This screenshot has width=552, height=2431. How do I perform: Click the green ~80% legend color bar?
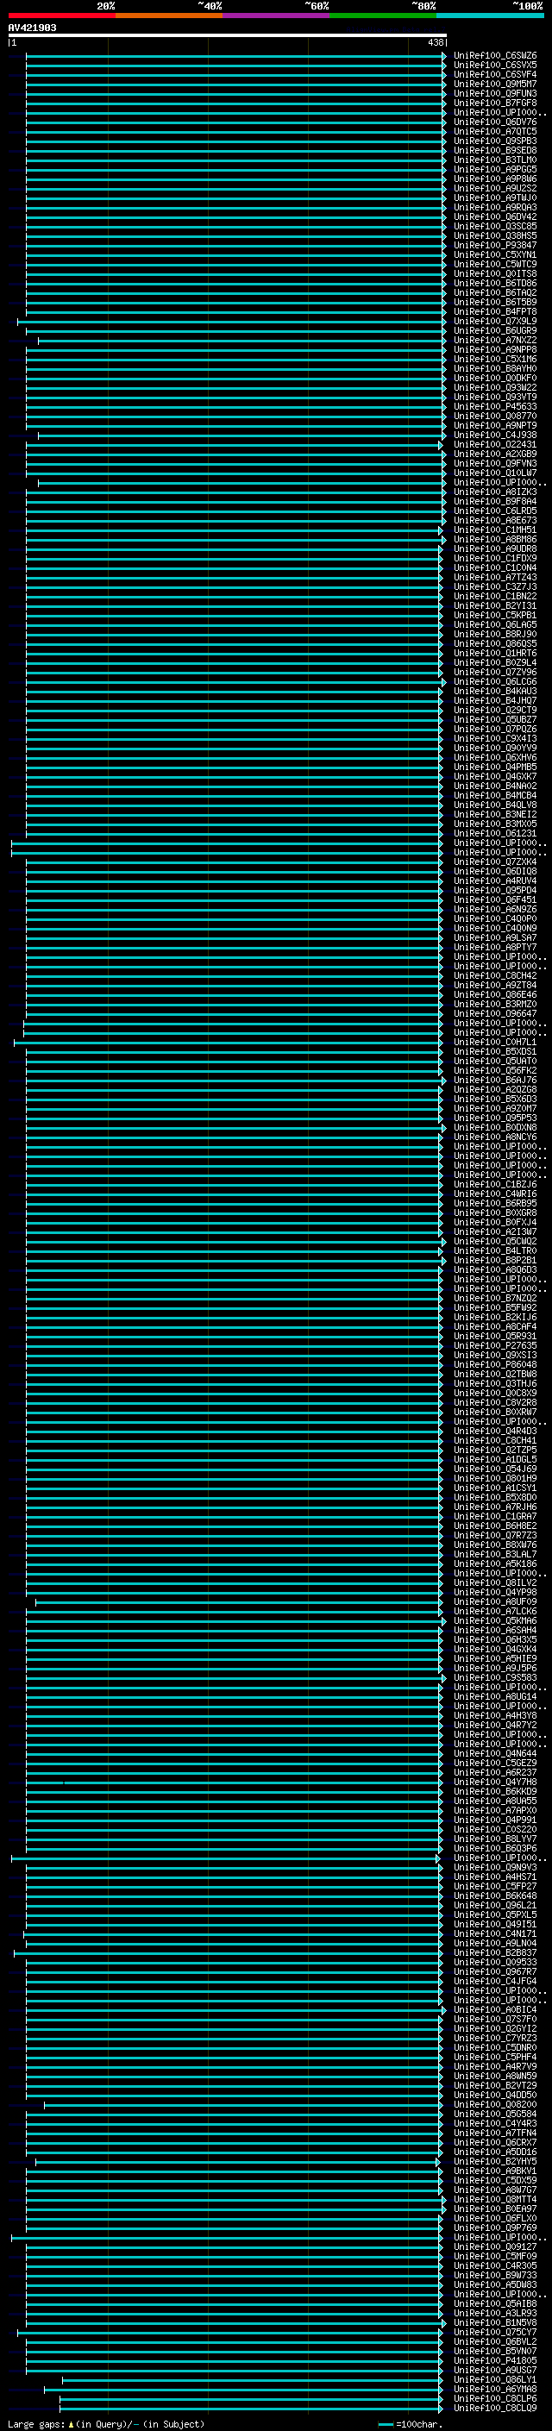[383, 16]
